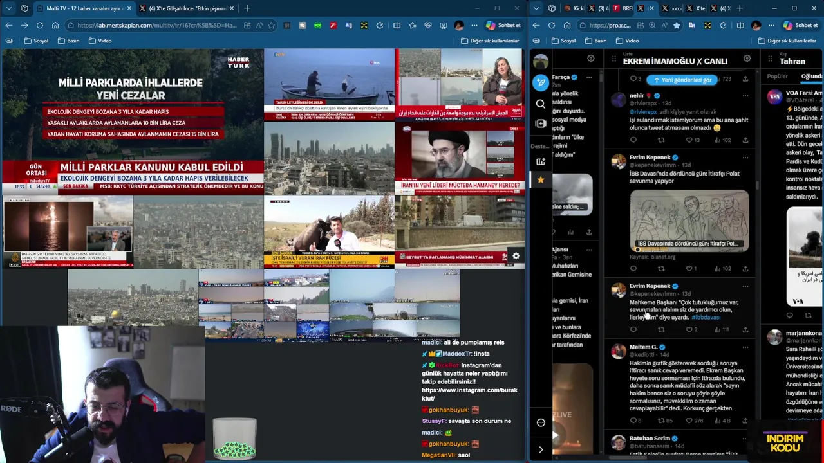The height and width of the screenshot is (463, 824).
Task: Click Yeni gönderileri gör button
Action: (x=682, y=80)
